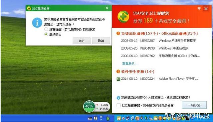Click info icon beside 为保证您的电脑和个人隐私安全
The height and width of the screenshot is (122, 213).
click(x=118, y=98)
